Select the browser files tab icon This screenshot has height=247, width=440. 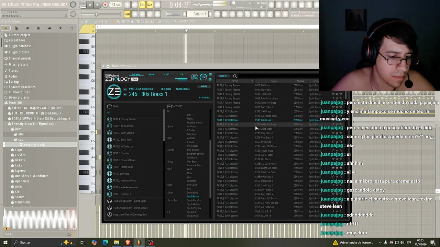[16, 28]
